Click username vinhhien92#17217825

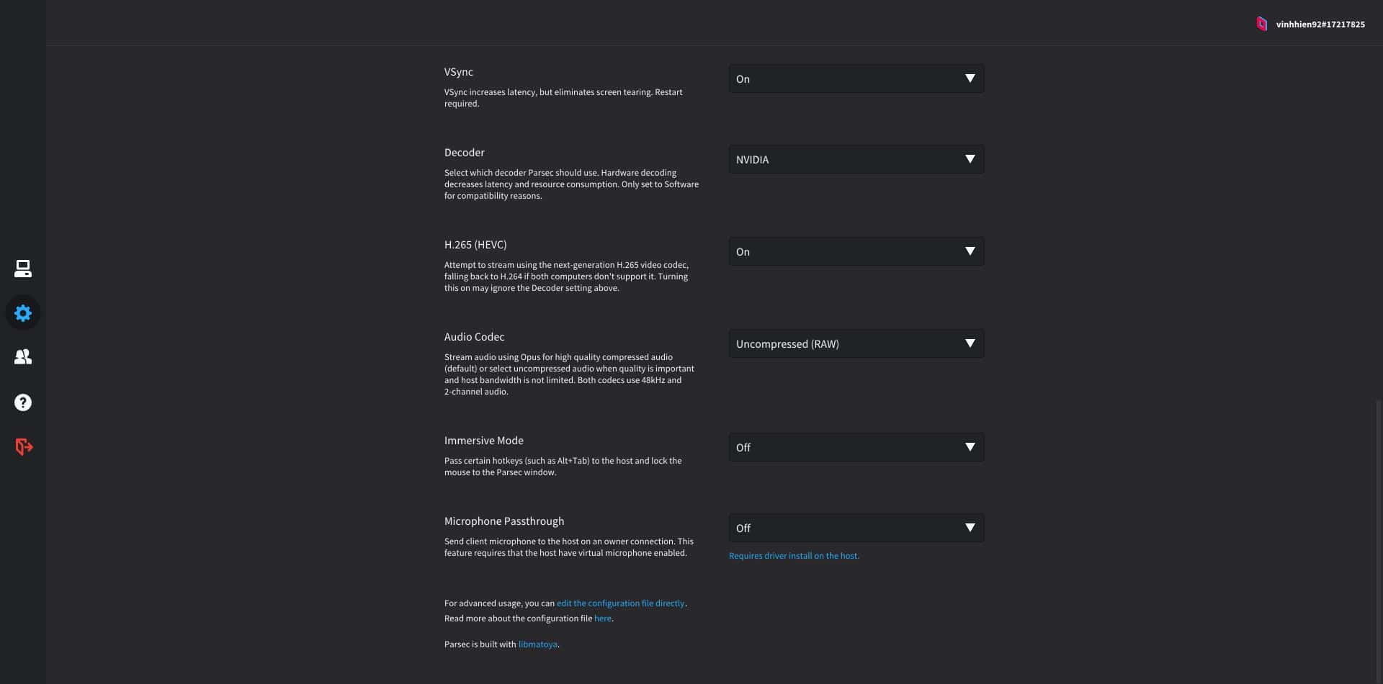point(1320,24)
